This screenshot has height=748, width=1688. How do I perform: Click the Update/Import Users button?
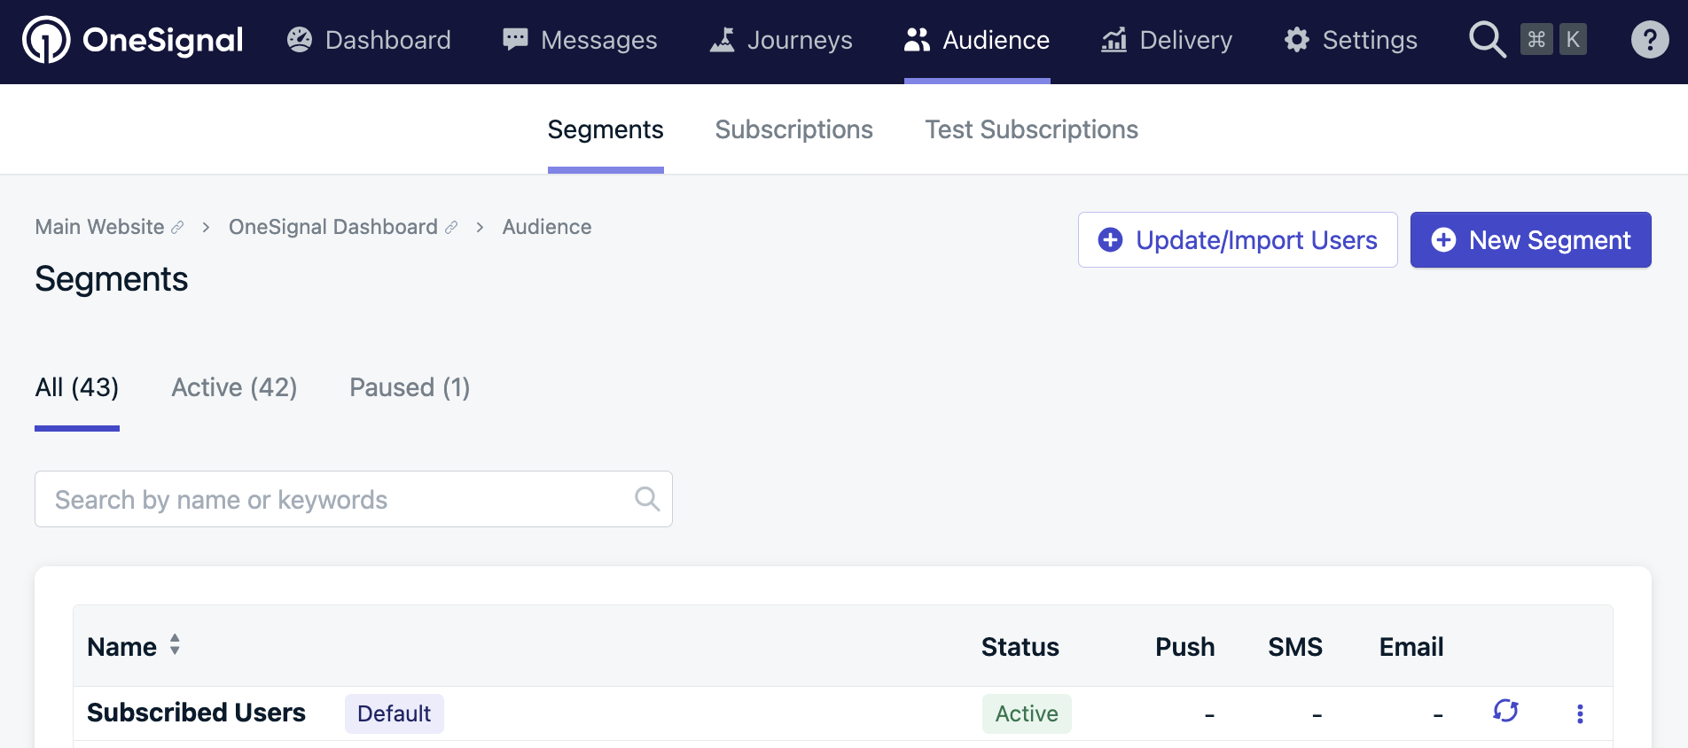coord(1238,240)
